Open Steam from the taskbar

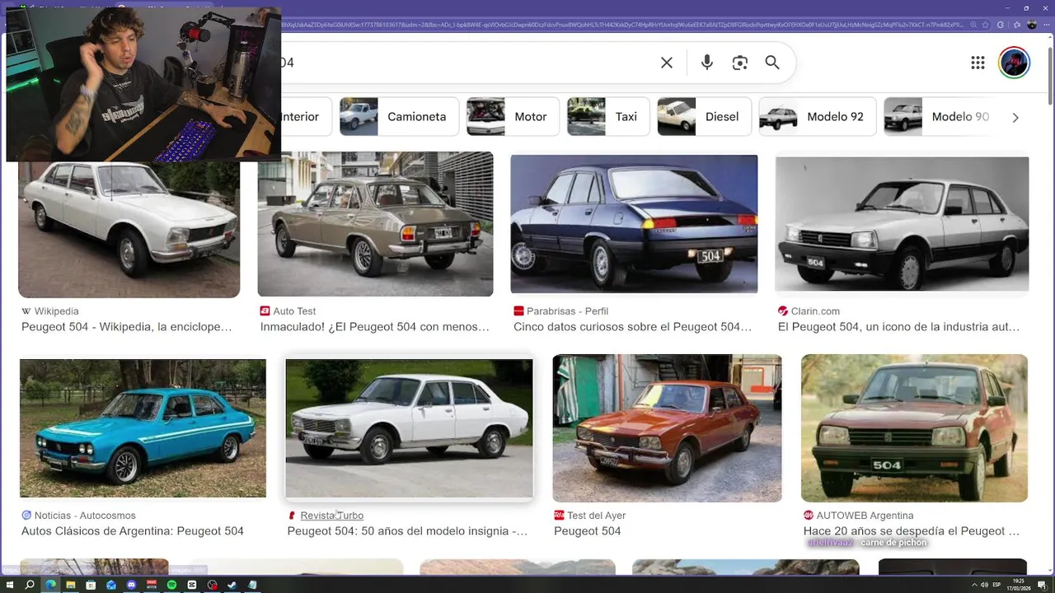232,585
